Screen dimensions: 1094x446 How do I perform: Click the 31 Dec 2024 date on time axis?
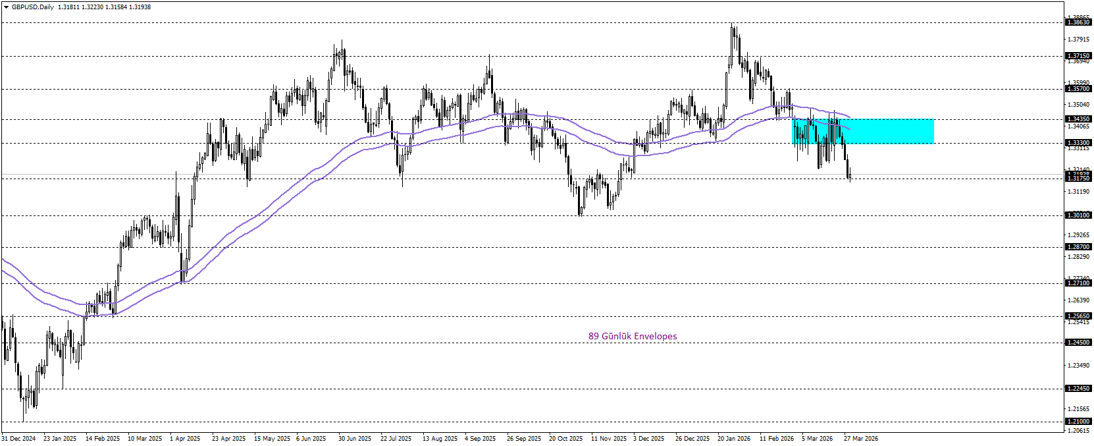tap(18, 439)
